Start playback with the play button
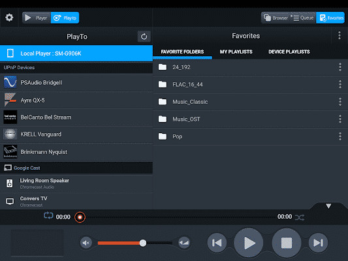 pyautogui.click(x=249, y=243)
